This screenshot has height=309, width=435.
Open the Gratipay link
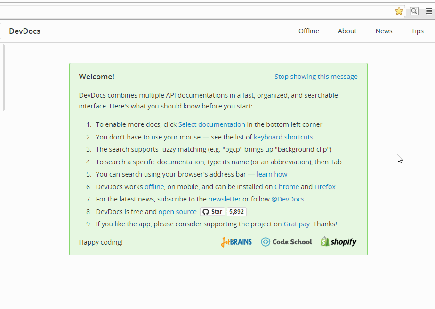(x=297, y=224)
